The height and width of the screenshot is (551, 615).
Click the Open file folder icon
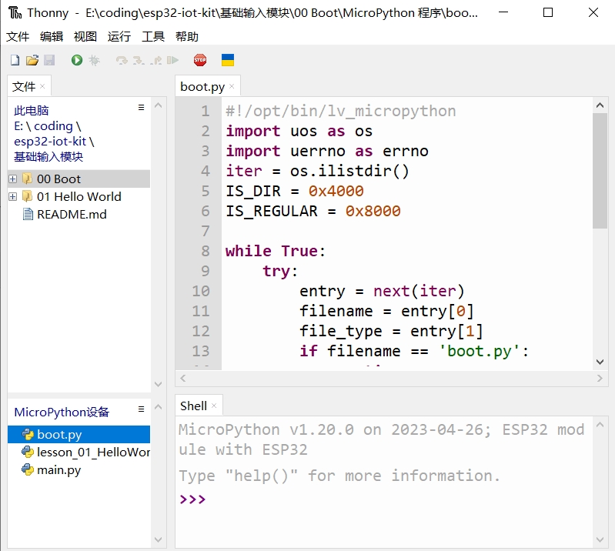32,60
